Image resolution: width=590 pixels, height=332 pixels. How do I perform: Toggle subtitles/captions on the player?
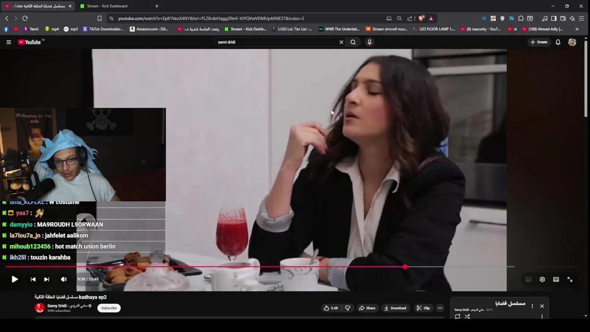coord(528,279)
